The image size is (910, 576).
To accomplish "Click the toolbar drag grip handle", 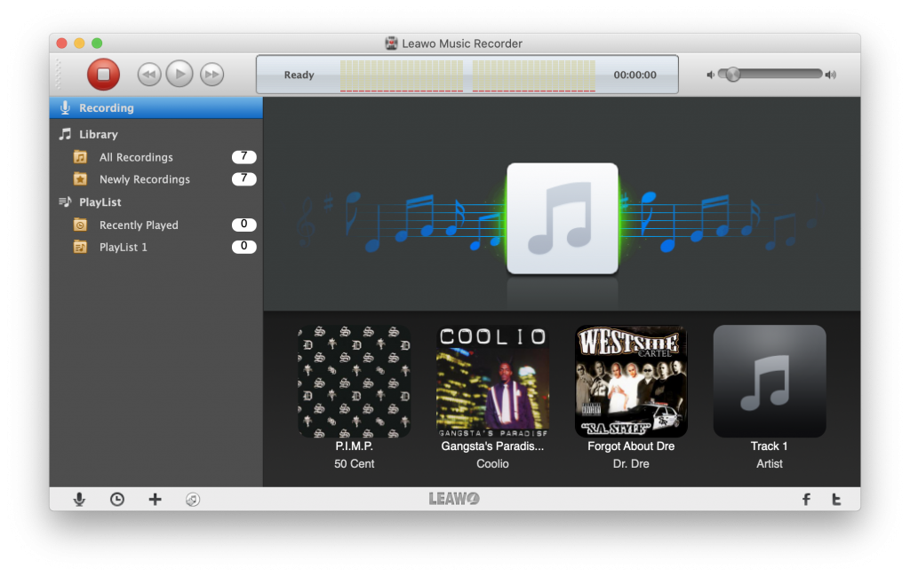I will click(x=58, y=75).
